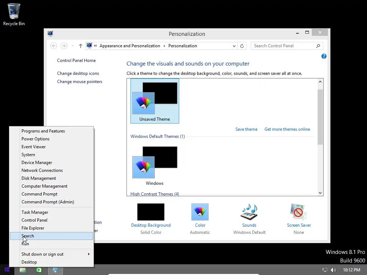Open Device Manager from the menu
This screenshot has width=367, height=275.
52,163
